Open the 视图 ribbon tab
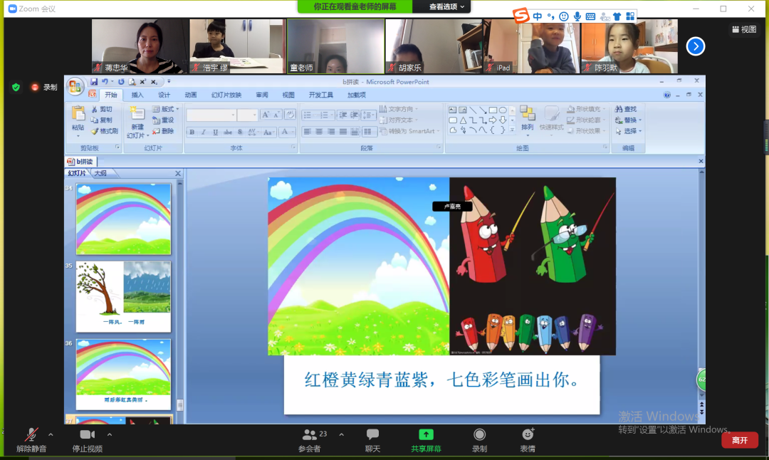 pyautogui.click(x=288, y=95)
